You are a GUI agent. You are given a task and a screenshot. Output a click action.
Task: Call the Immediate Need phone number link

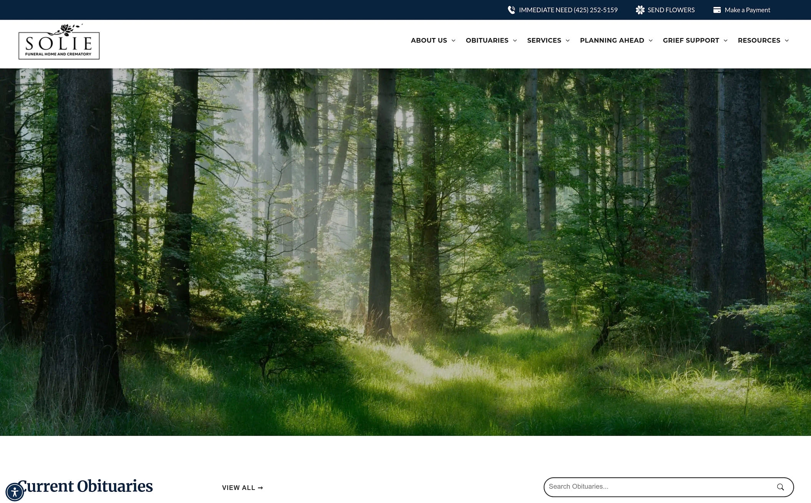(x=568, y=10)
